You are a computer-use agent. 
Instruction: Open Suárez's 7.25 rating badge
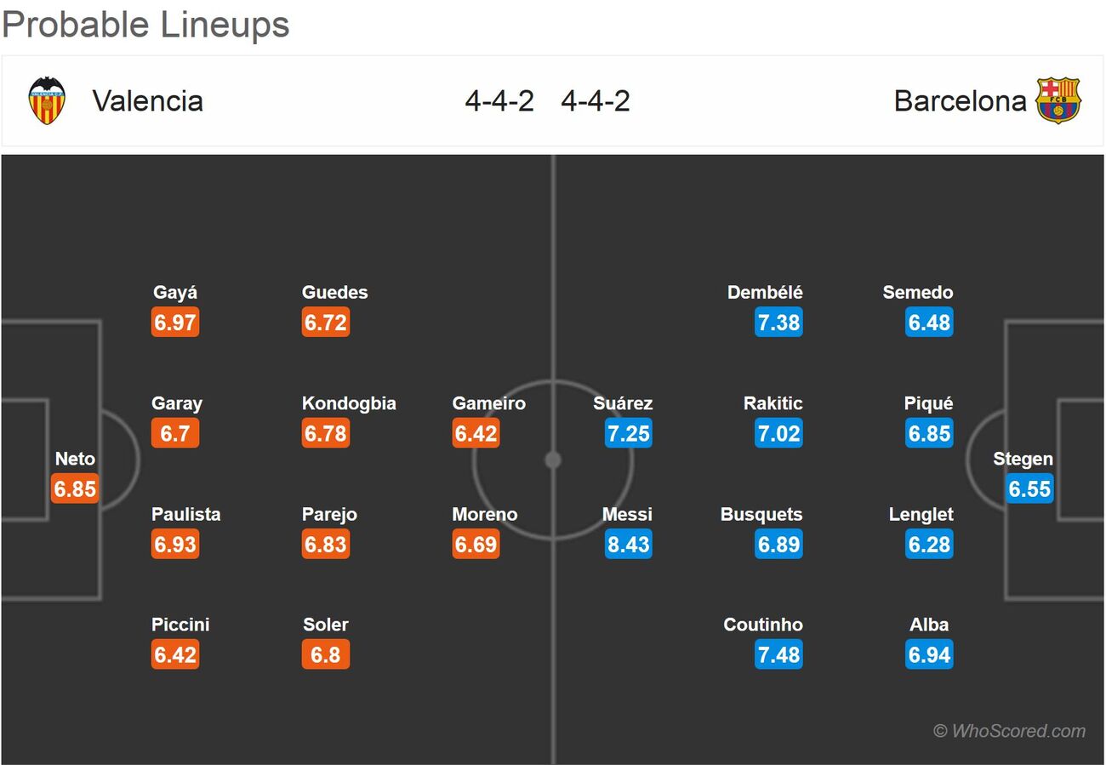pos(628,433)
